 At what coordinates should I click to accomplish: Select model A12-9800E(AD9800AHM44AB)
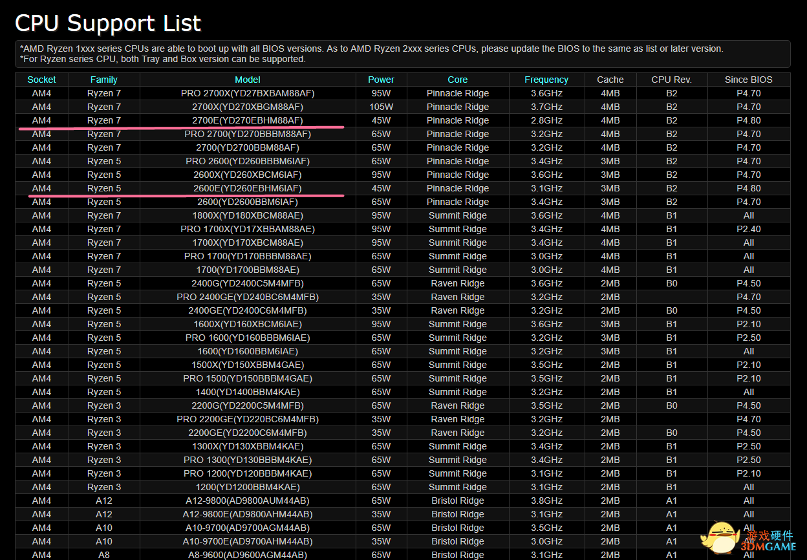(x=248, y=514)
